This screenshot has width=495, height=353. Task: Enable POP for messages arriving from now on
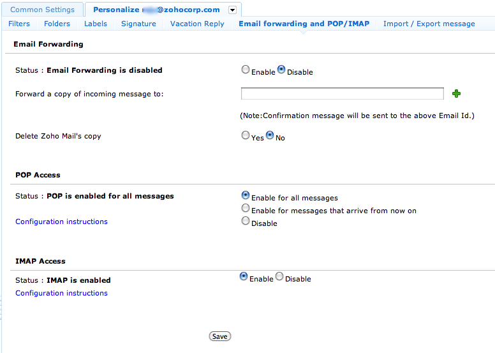246,209
